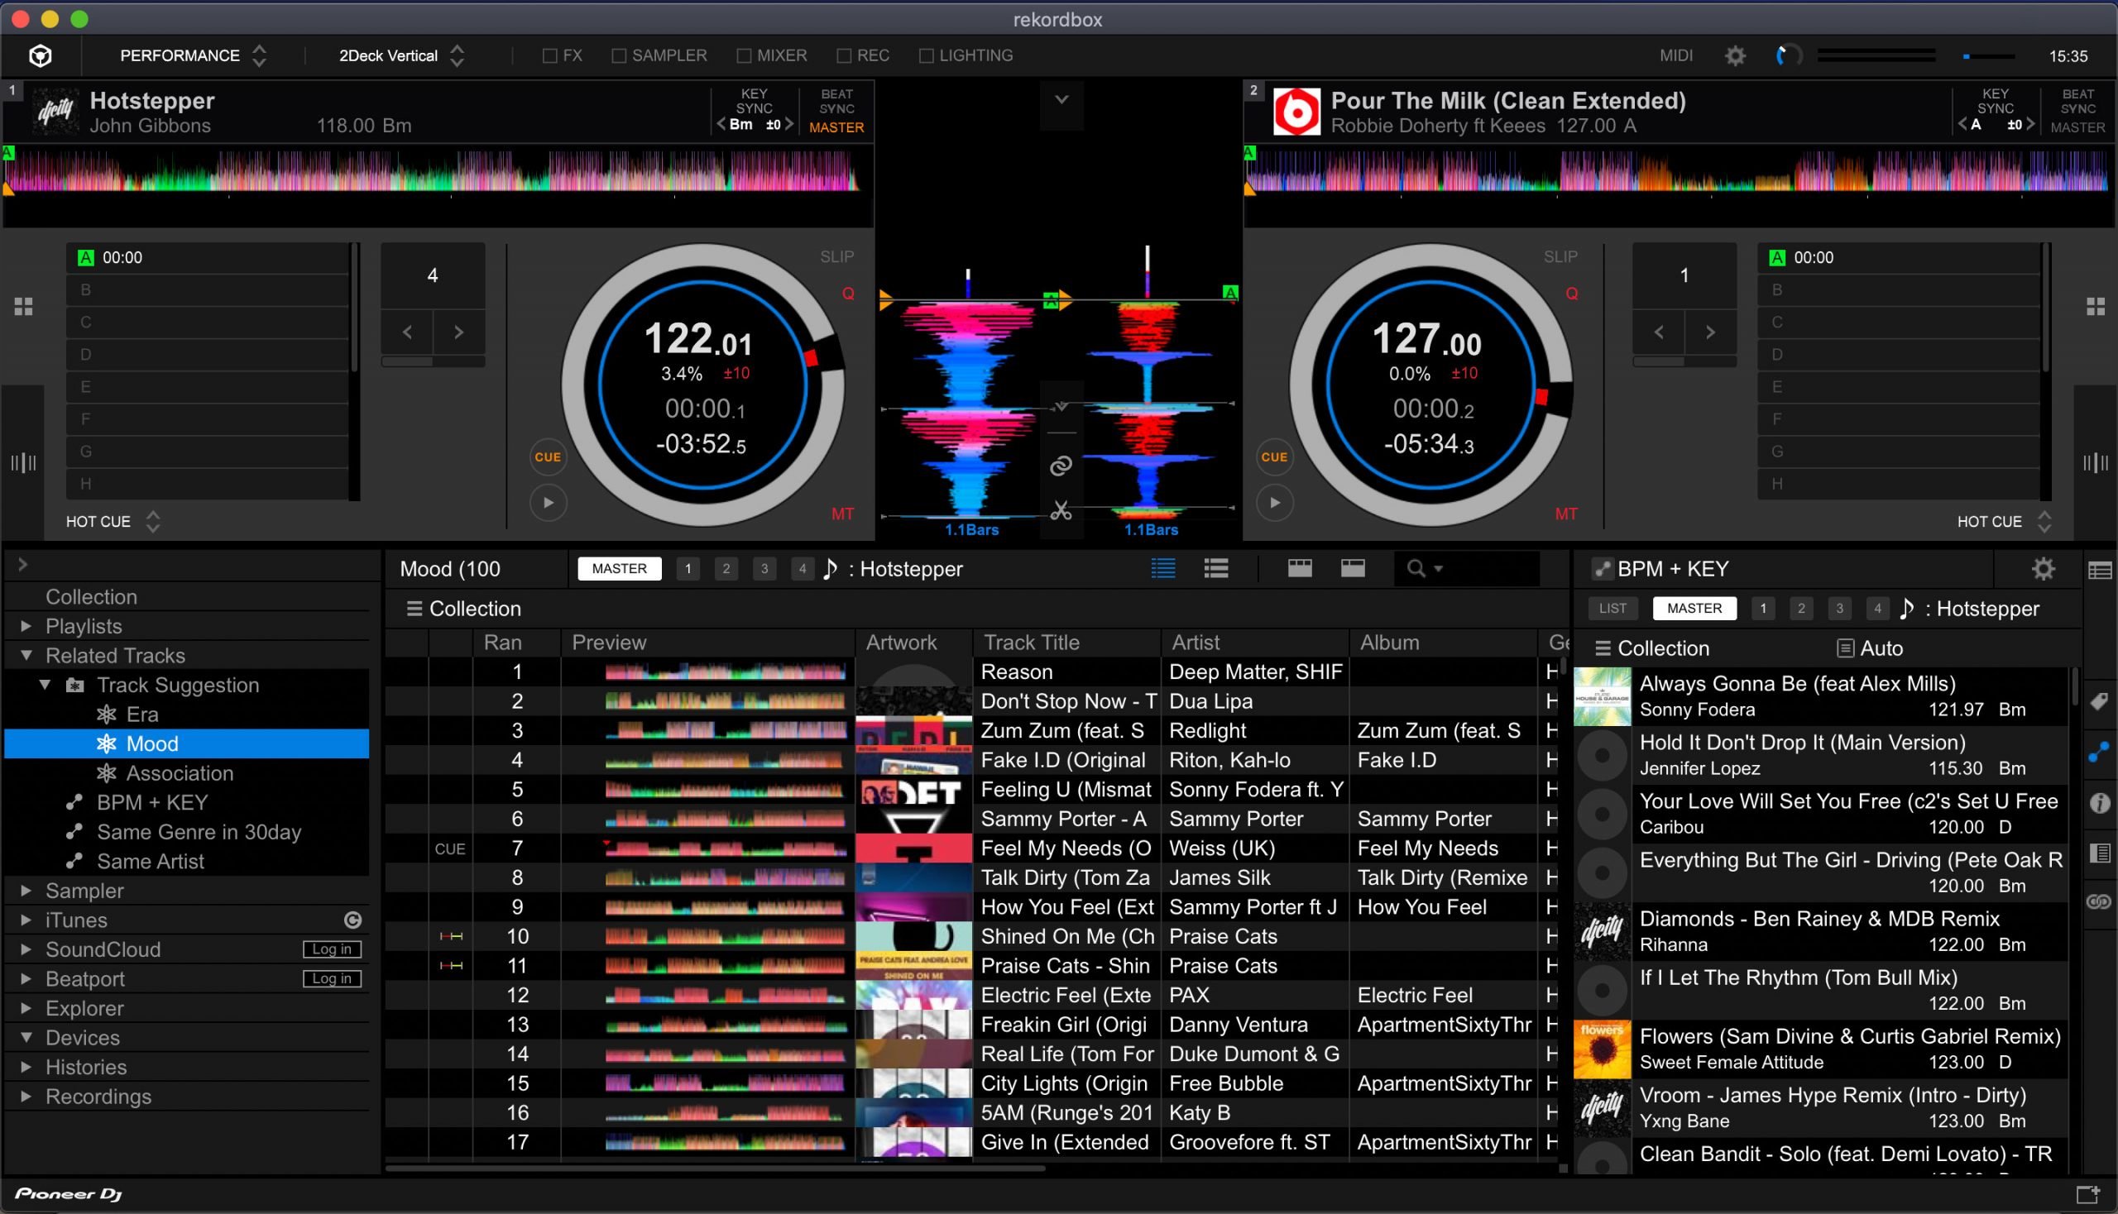Image resolution: width=2118 pixels, height=1214 pixels.
Task: Click the scissors icon between waveforms
Action: [x=1061, y=510]
